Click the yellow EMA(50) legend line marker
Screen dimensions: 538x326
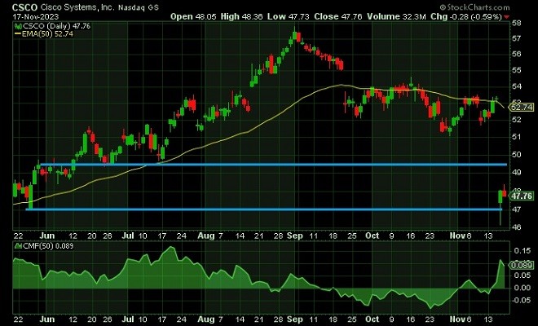(x=18, y=34)
